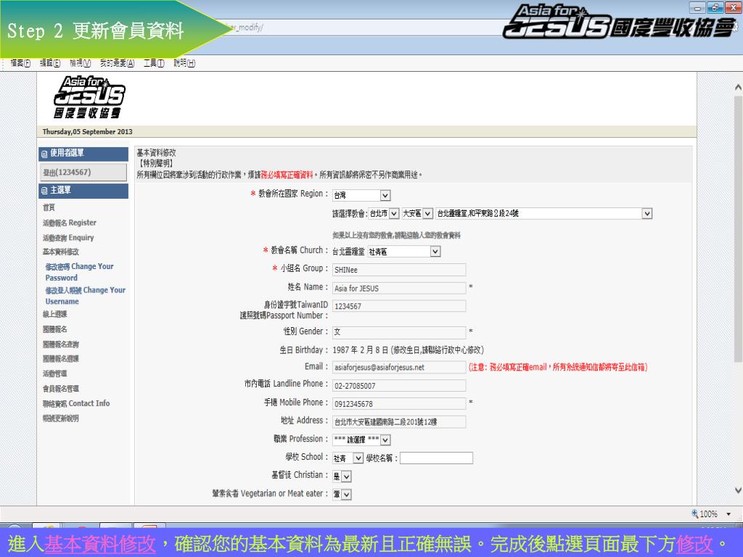Image resolution: width=743 pixels, height=557 pixels.
Task: Open Vegetarian or Meat eater dropdown
Action: click(x=342, y=495)
